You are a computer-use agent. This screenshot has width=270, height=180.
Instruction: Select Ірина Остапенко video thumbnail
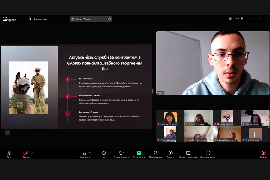(227, 134)
